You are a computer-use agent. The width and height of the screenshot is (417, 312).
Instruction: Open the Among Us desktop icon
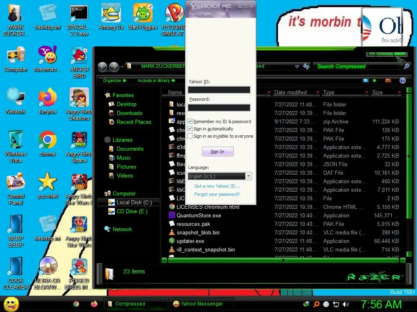click(x=111, y=17)
